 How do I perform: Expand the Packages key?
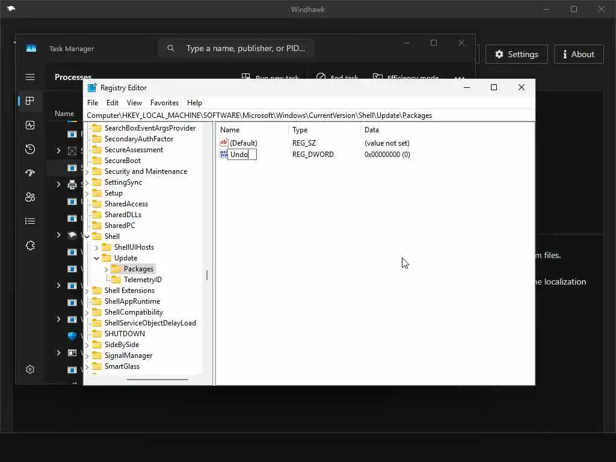coord(106,269)
